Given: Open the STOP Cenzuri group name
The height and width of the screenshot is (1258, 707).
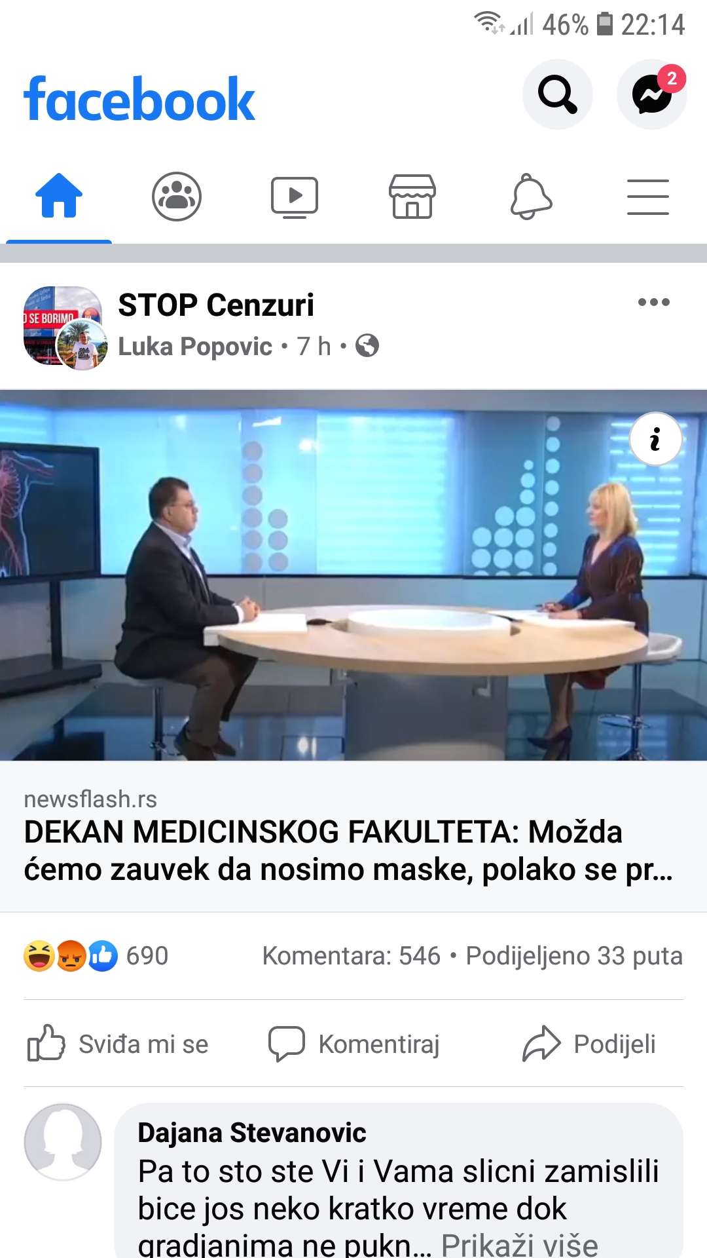Looking at the screenshot, I should pos(216,305).
